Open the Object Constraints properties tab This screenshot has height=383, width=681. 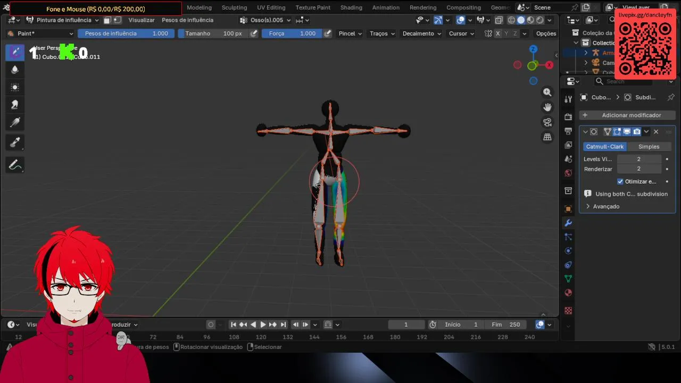coord(568,264)
